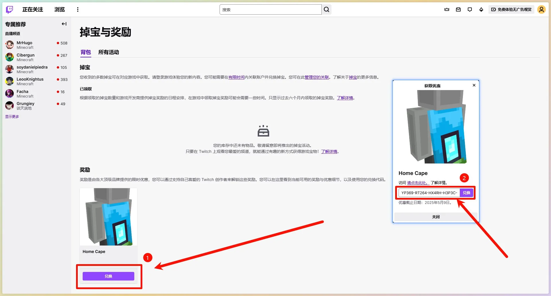The image size is (551, 296).
Task: Click the Twitch logo icon
Action: pyautogui.click(x=9, y=9)
